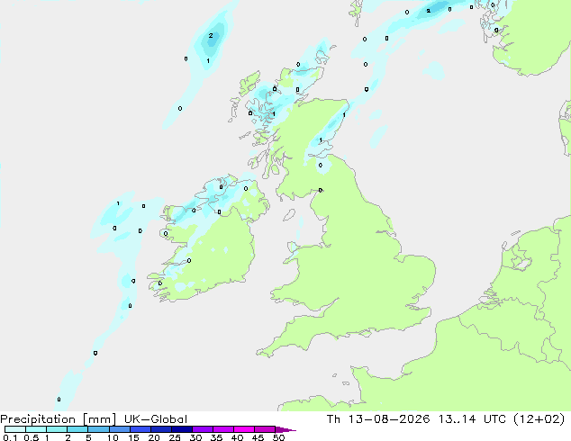
Task: Choose the 25 to 30 mm navy swatch
Action: [182, 429]
